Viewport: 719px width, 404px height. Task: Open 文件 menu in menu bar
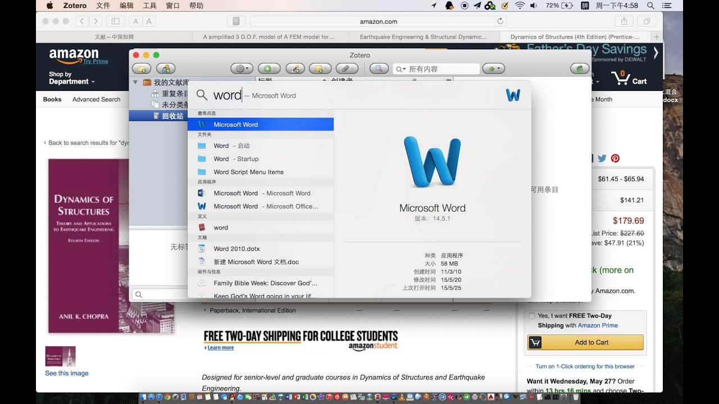tap(103, 6)
